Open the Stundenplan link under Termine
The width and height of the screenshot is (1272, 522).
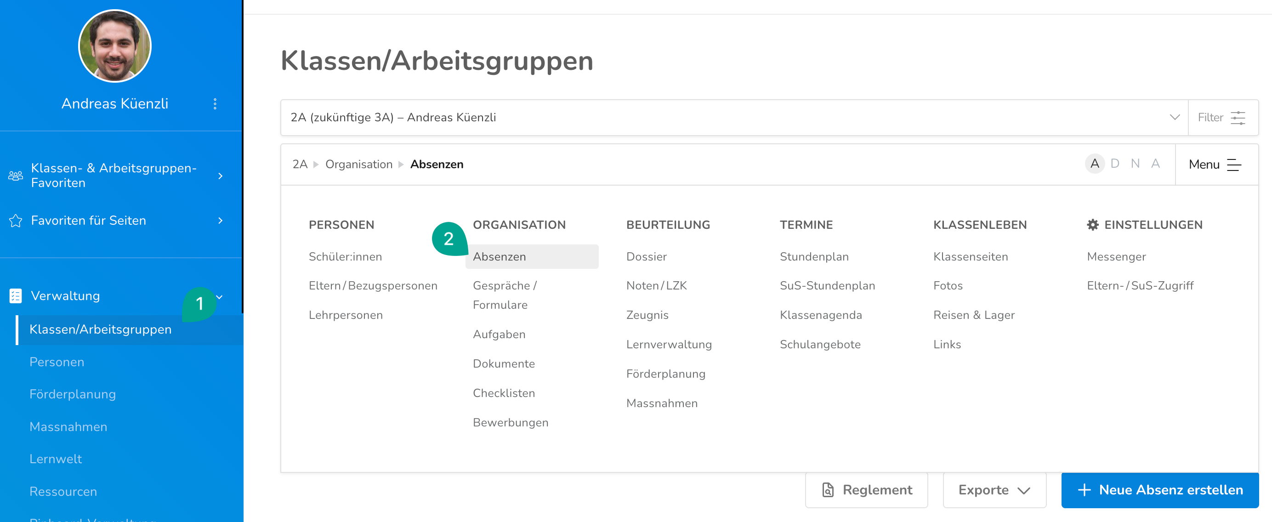814,257
